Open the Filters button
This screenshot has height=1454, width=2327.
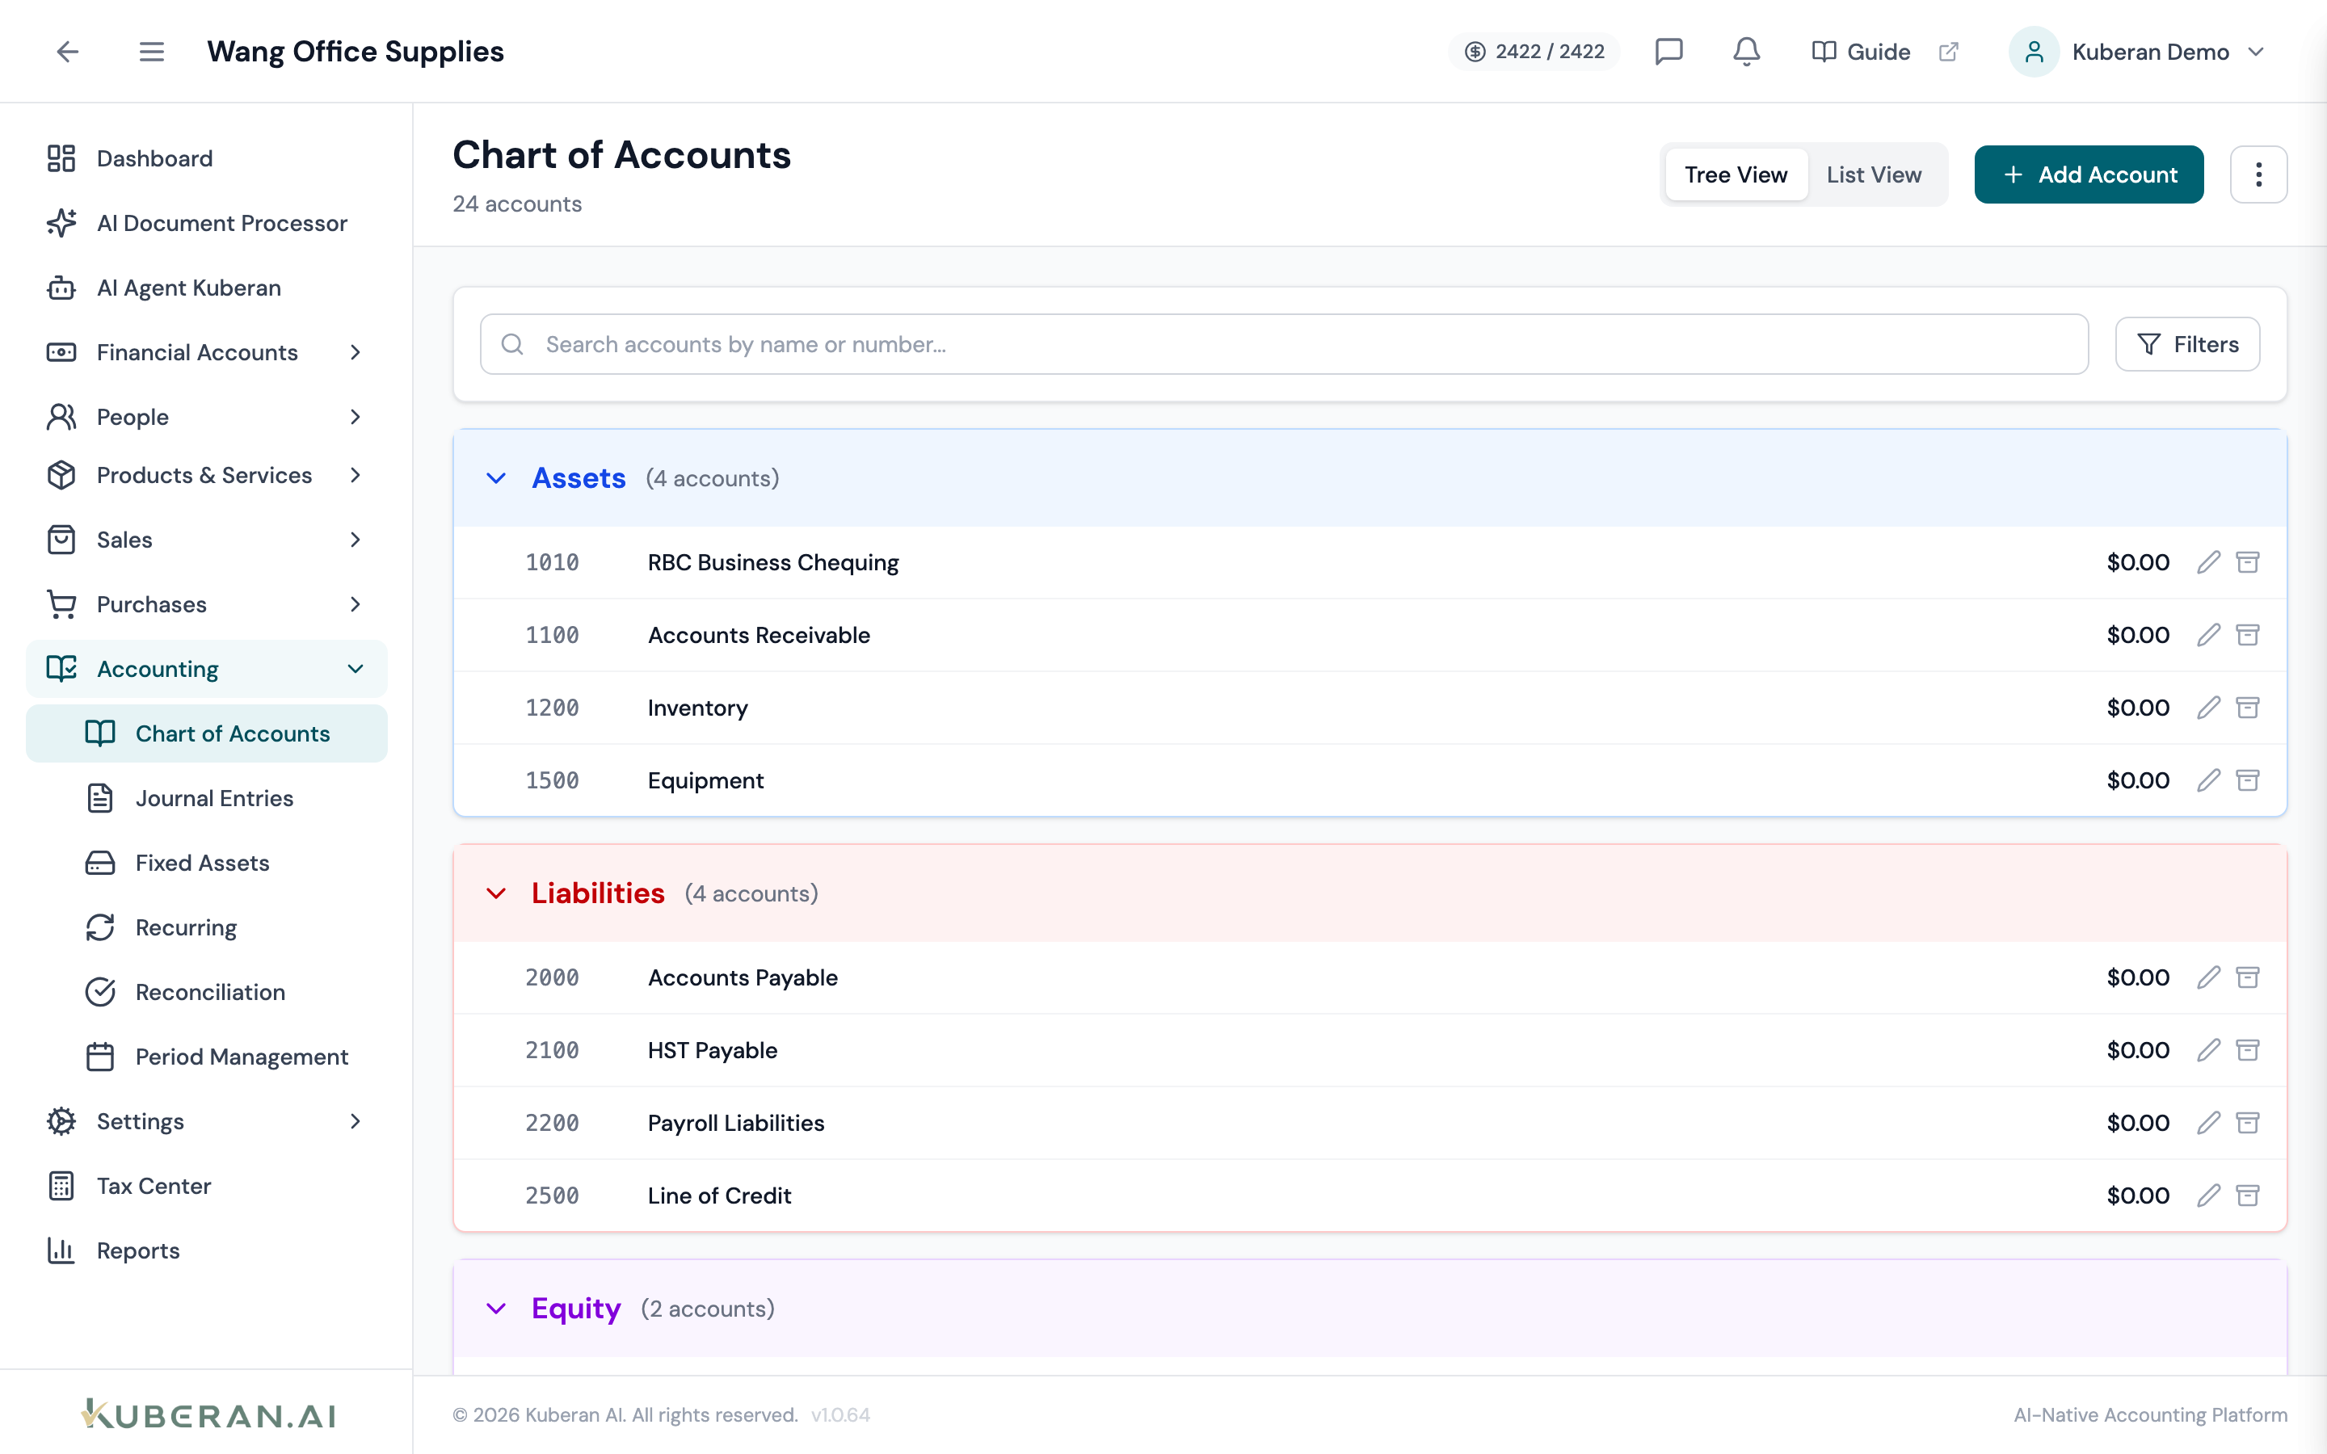click(x=2187, y=344)
